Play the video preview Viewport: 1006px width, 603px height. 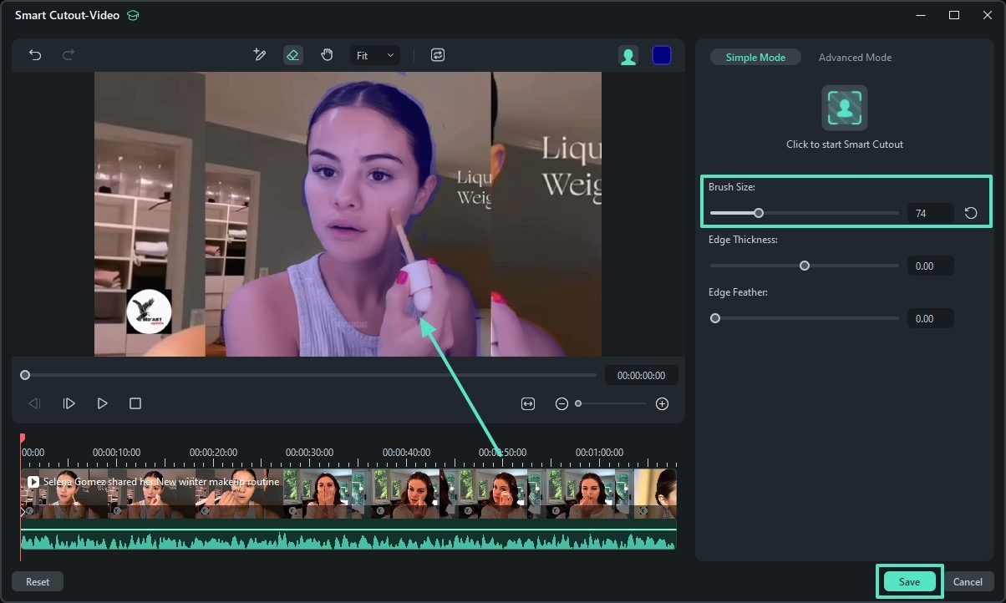coord(102,403)
